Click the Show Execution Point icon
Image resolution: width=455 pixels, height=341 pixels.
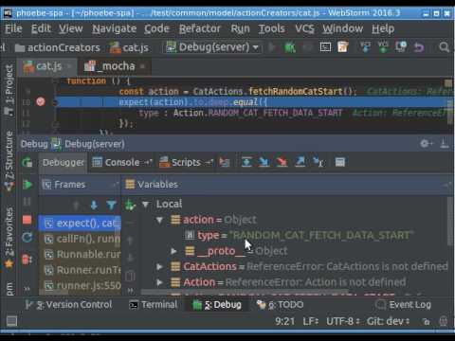click(225, 162)
